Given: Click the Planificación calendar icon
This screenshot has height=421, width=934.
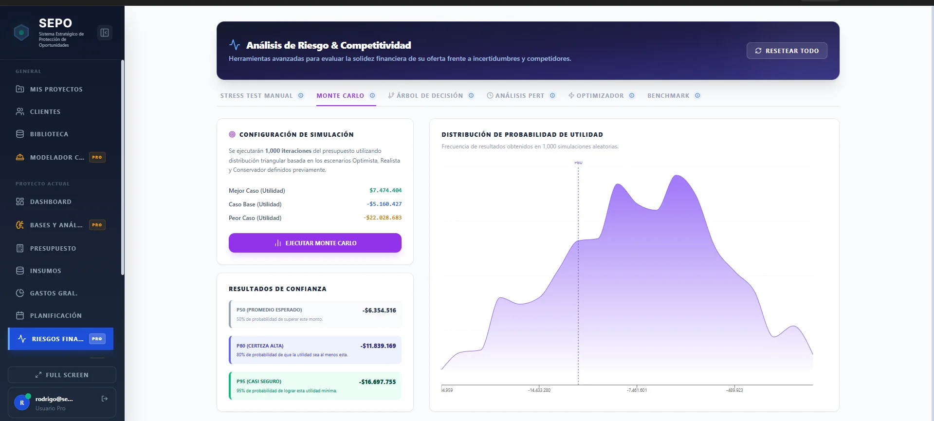Looking at the screenshot, I should point(20,315).
